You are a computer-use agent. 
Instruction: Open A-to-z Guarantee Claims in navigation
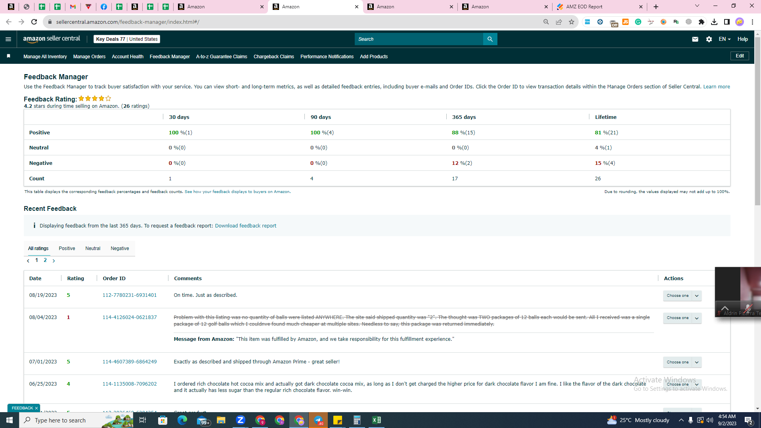pyautogui.click(x=222, y=57)
